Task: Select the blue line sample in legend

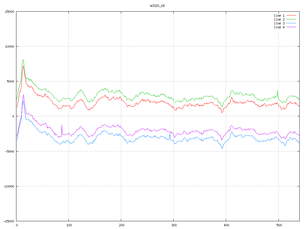Action: (292, 23)
